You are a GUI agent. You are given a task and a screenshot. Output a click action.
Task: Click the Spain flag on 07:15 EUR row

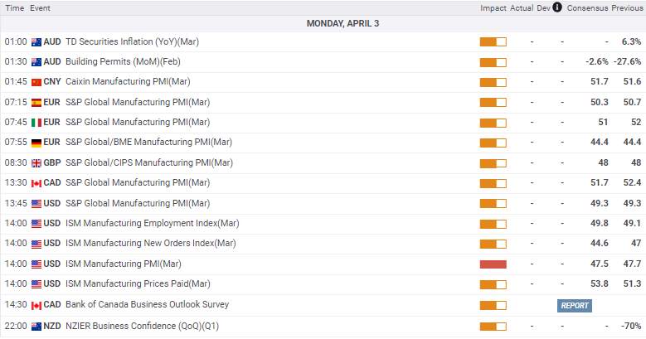click(36, 103)
